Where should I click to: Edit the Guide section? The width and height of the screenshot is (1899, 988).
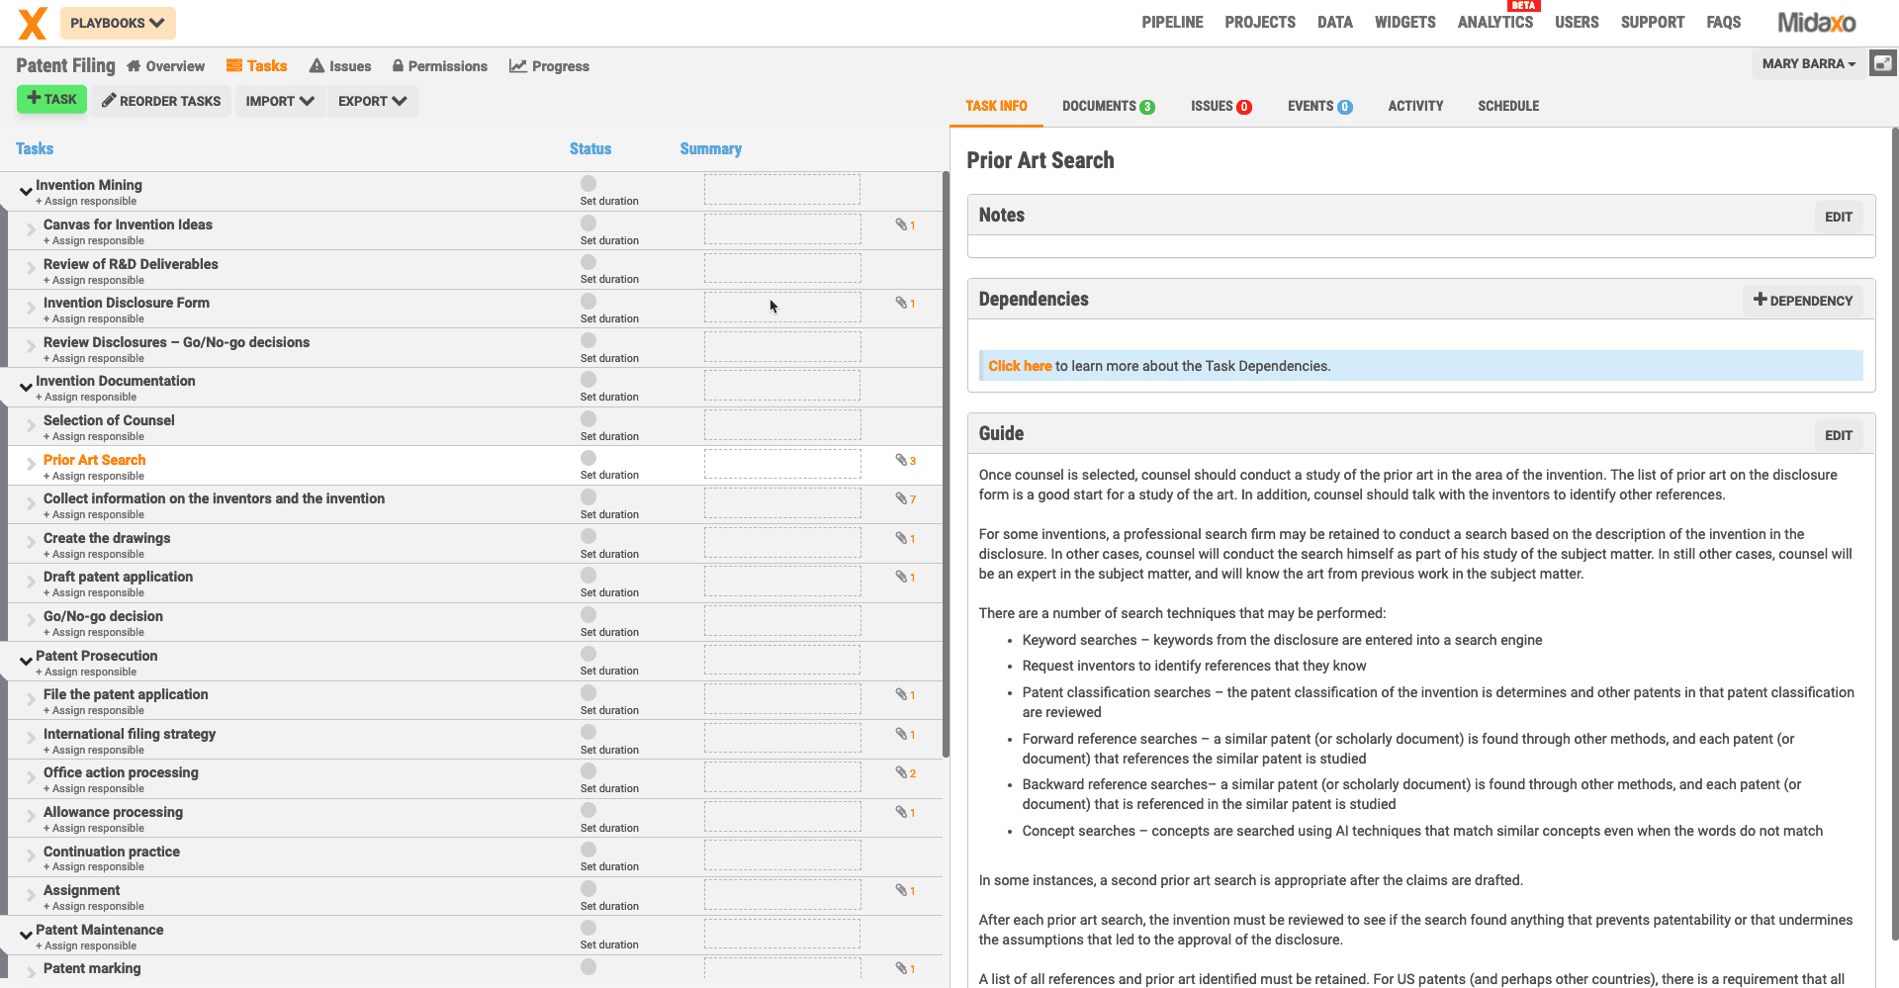1838,435
